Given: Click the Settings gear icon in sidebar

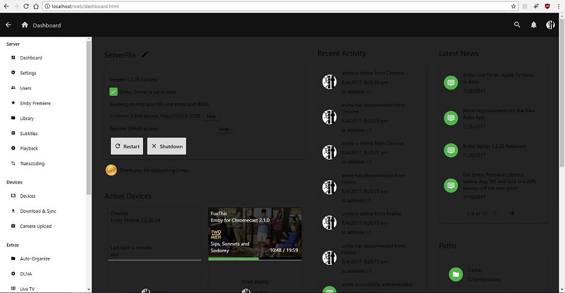Looking at the screenshot, I should click(x=13, y=73).
